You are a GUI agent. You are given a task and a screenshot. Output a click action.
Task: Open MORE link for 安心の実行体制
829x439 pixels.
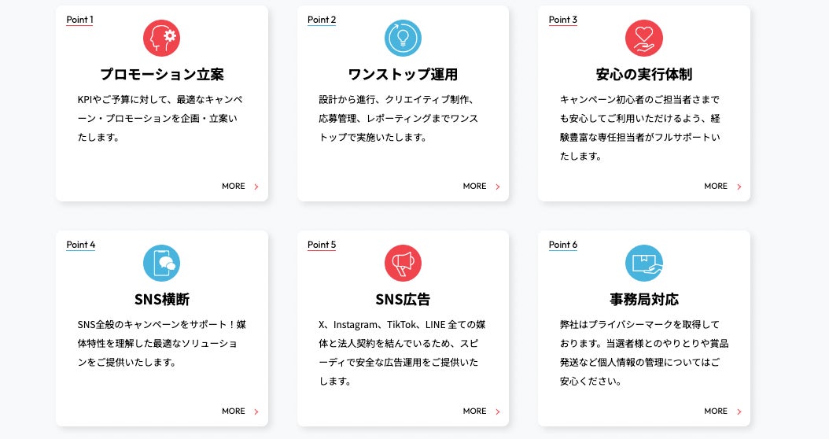click(716, 186)
